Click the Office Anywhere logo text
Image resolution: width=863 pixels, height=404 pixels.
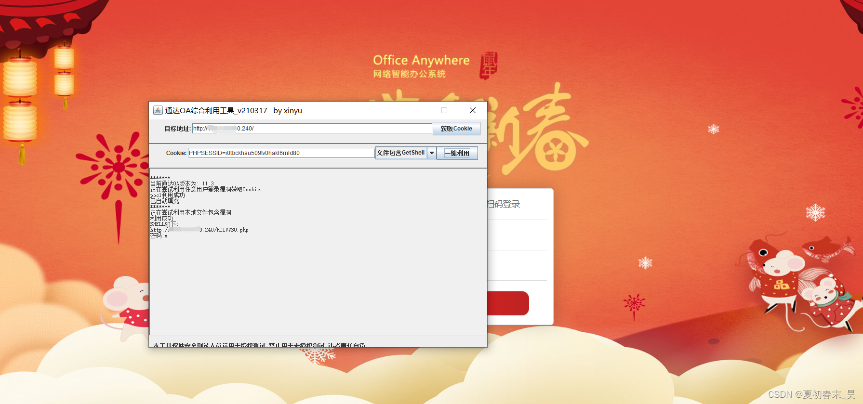(x=421, y=60)
